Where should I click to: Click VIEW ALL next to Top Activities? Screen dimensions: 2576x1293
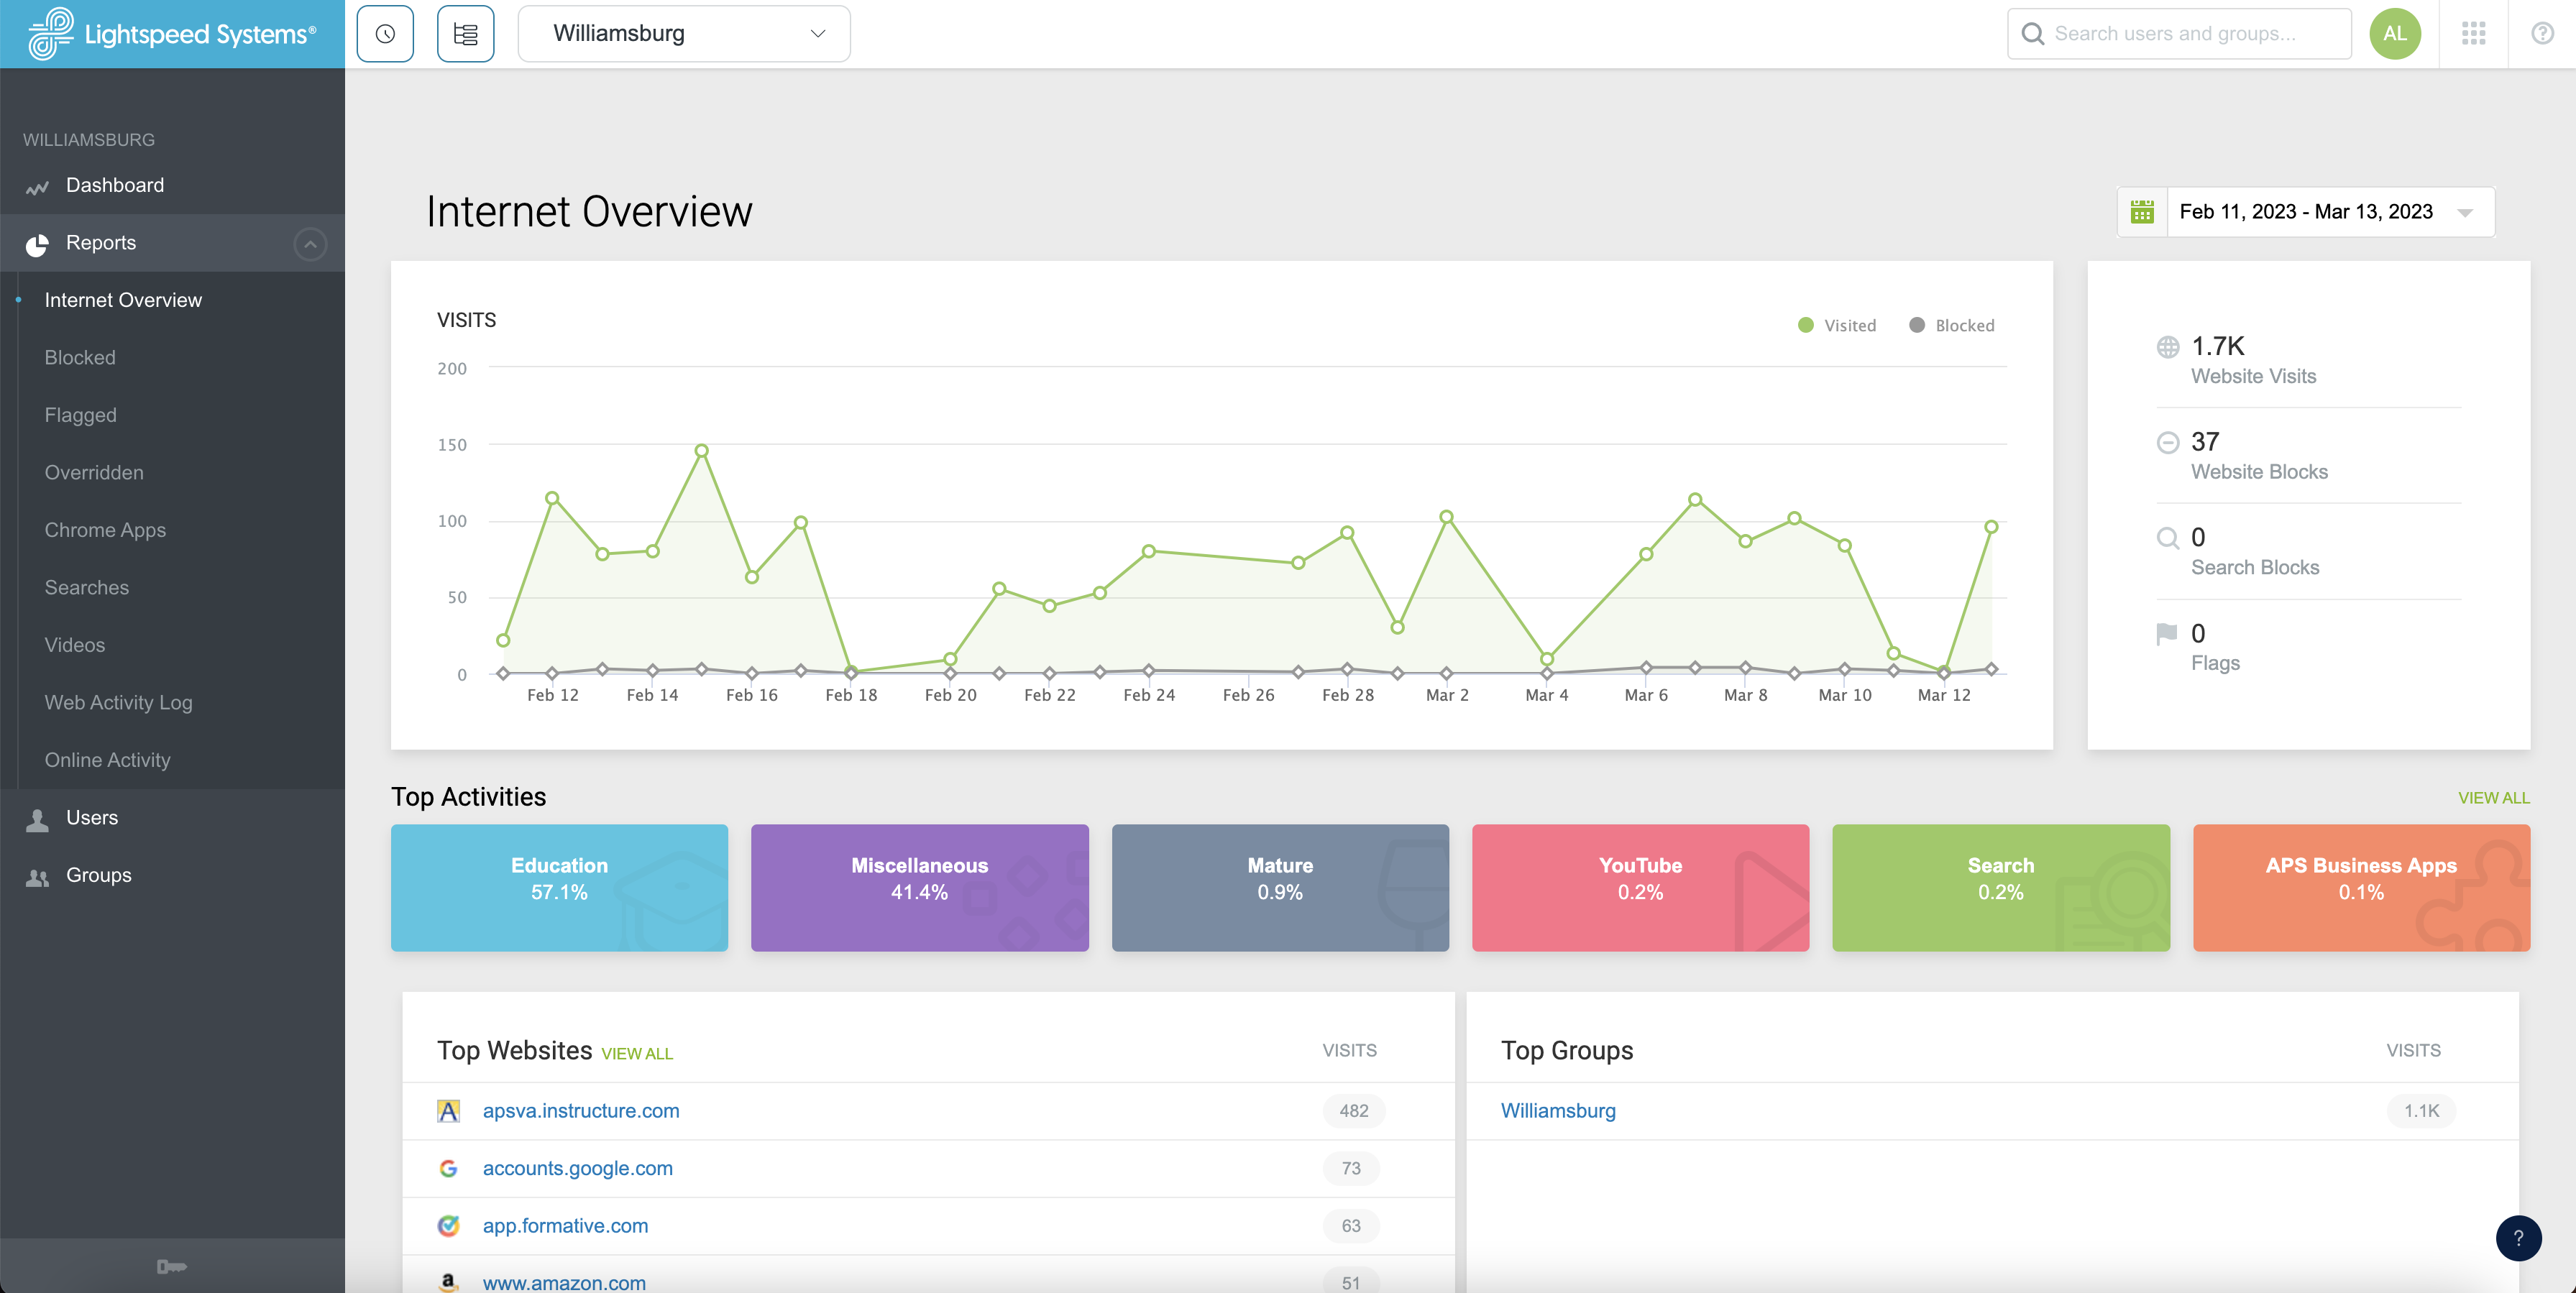[2493, 798]
